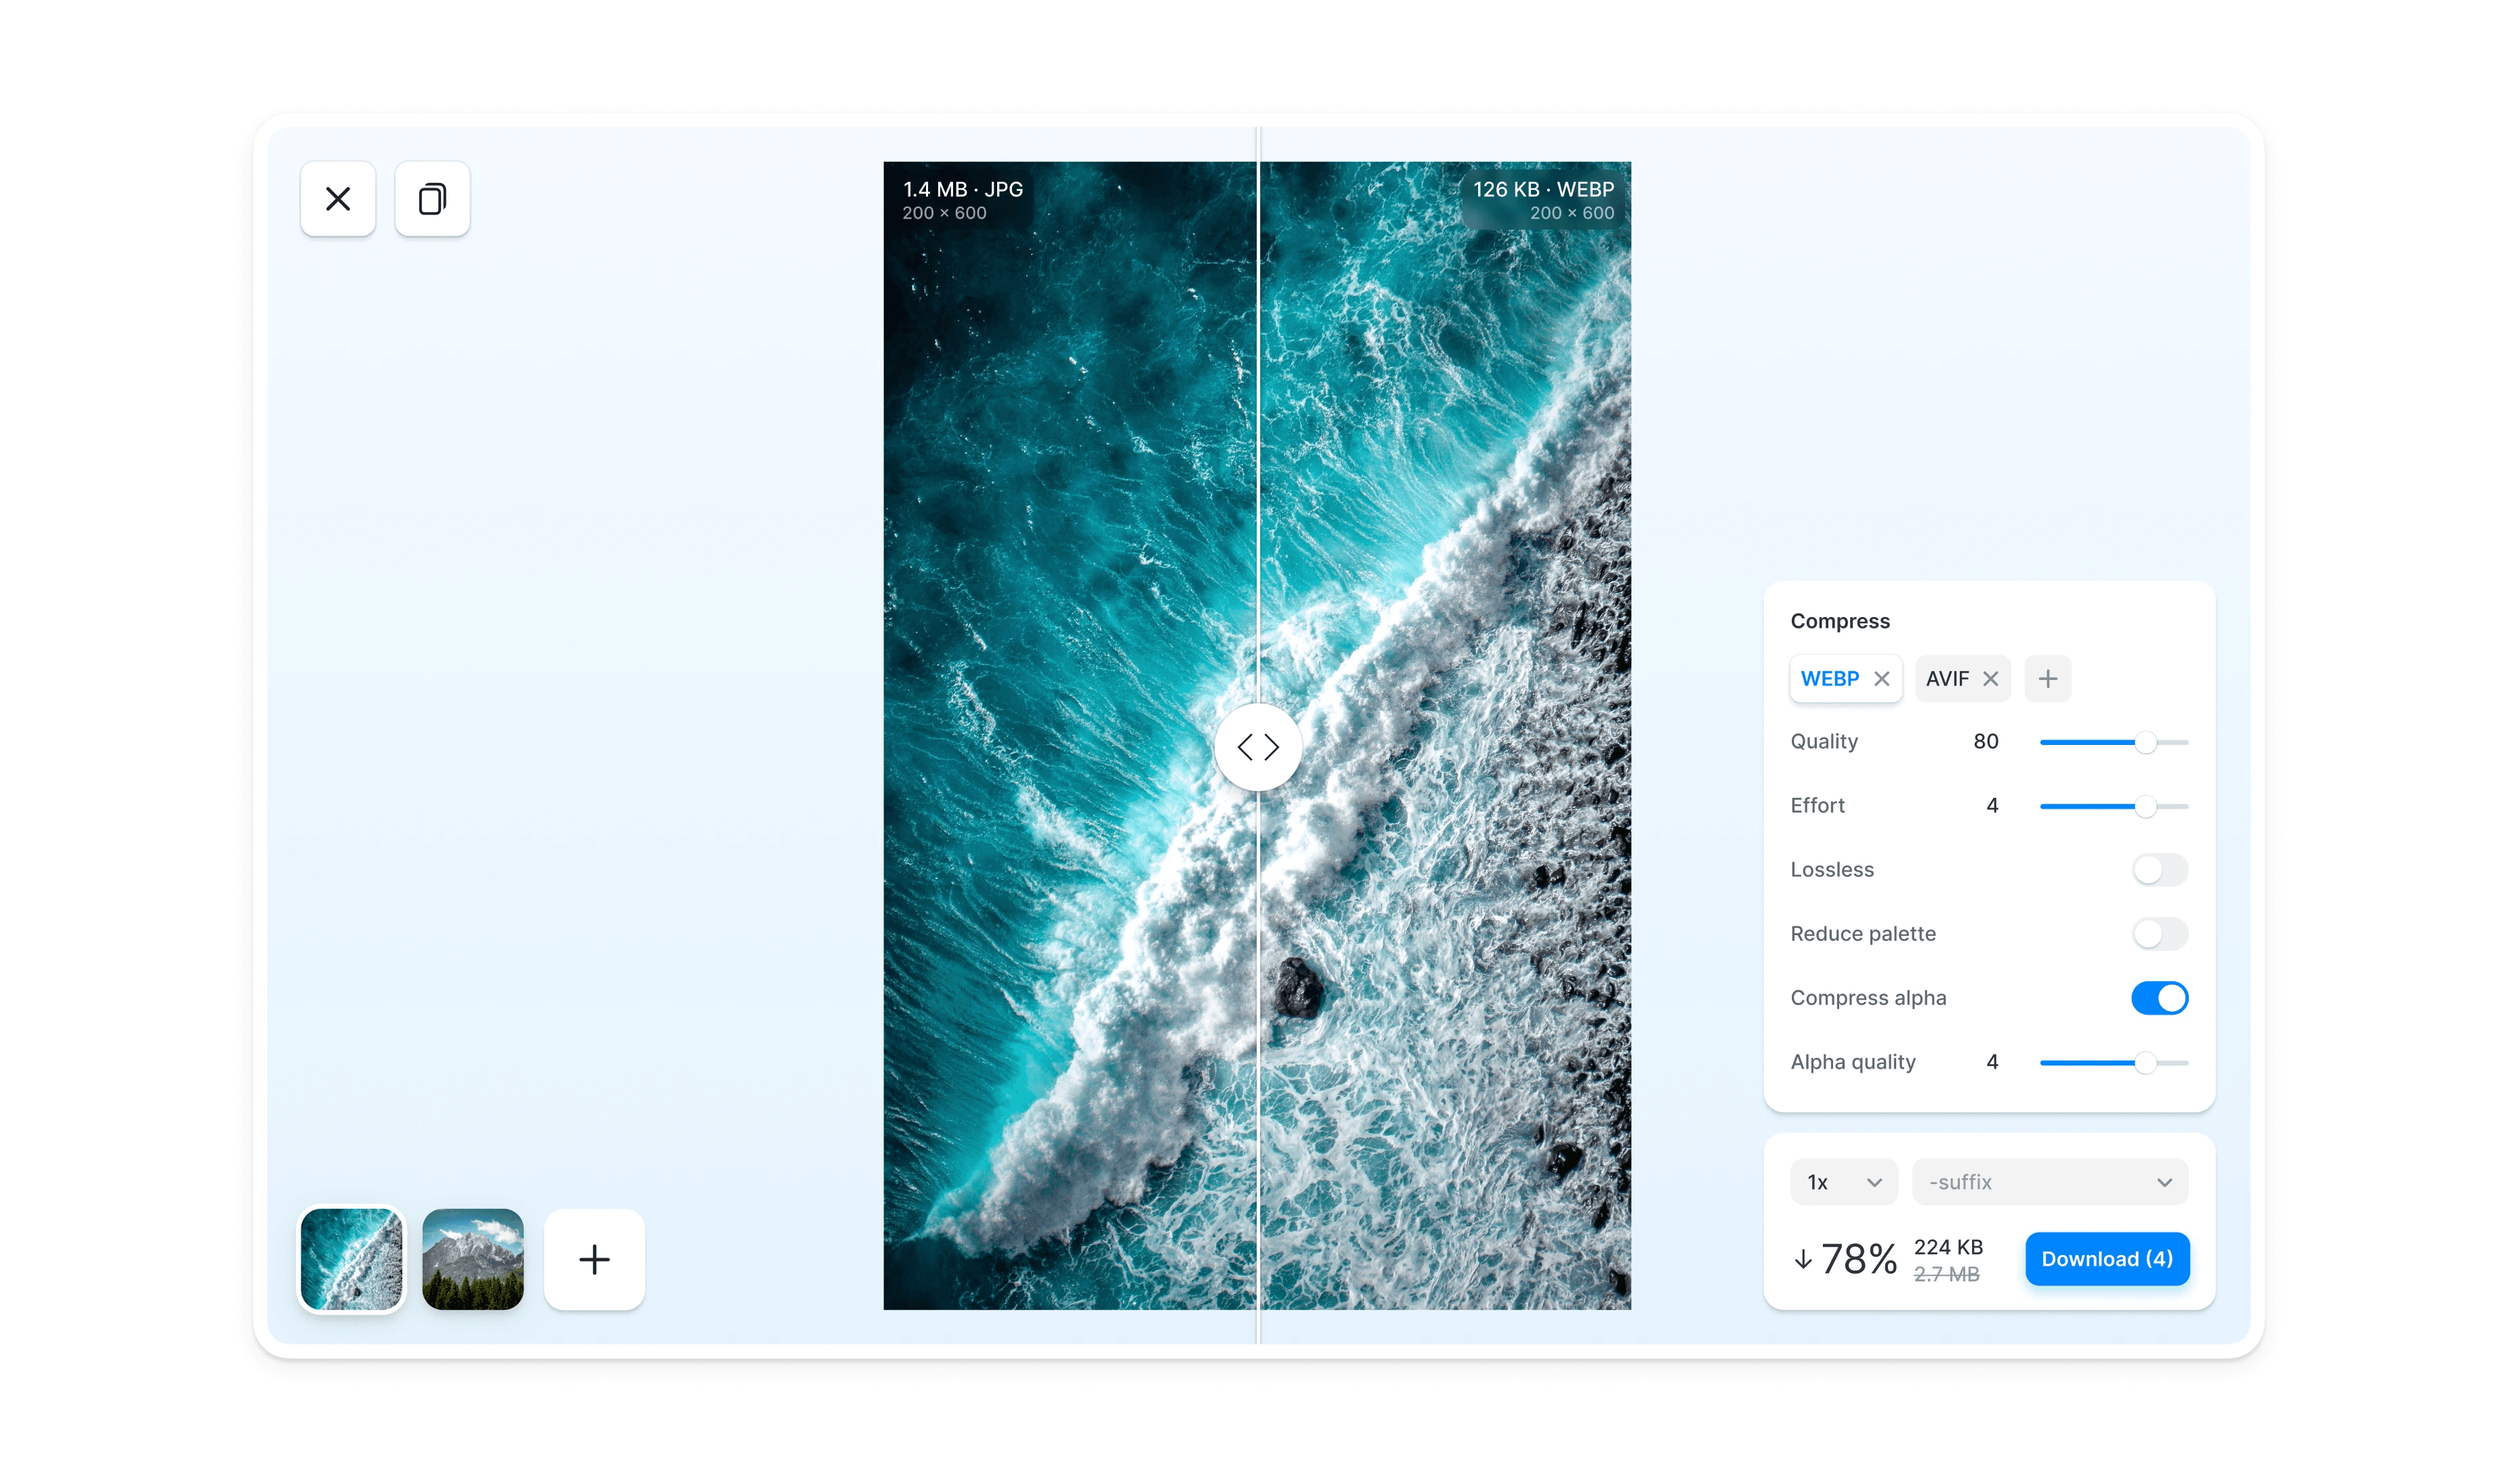Select the WEBP format tab
The height and width of the screenshot is (1471, 2520).
[1829, 679]
